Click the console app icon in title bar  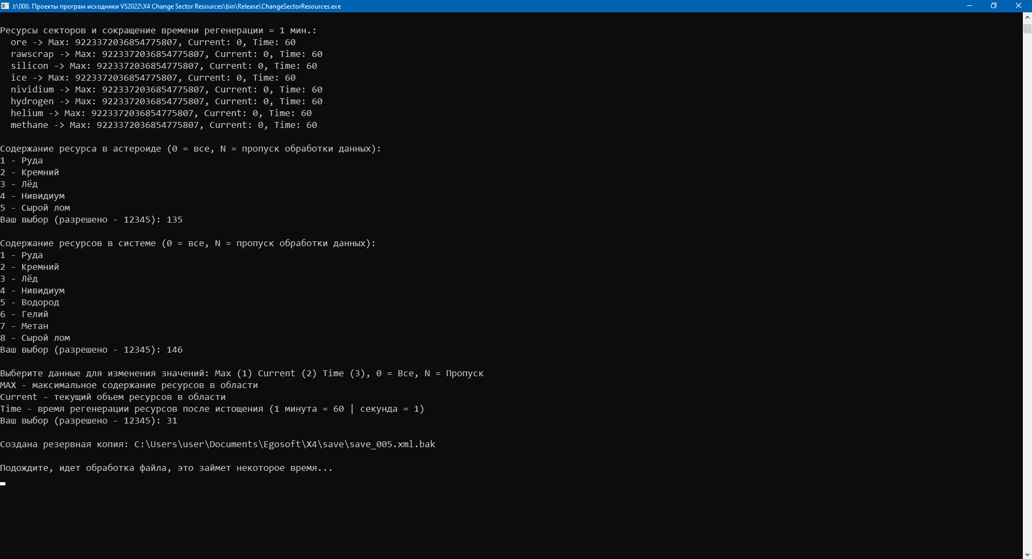pyautogui.click(x=5, y=6)
